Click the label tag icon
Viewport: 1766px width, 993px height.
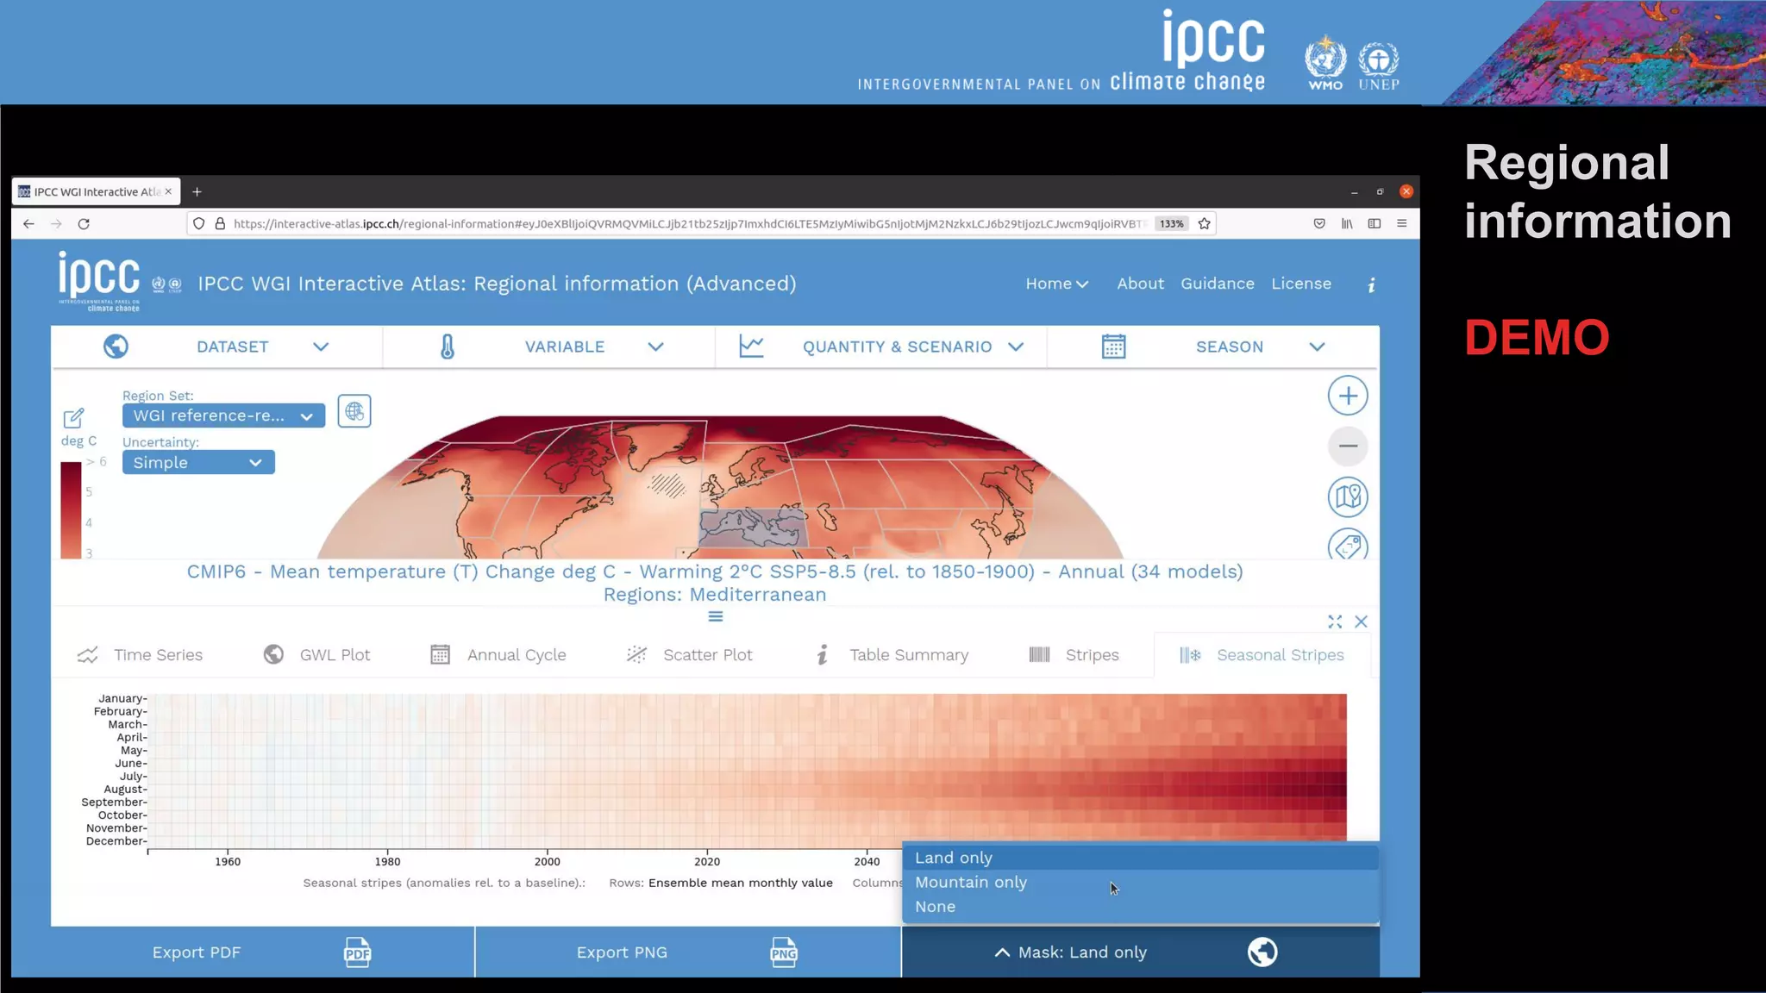1348,545
